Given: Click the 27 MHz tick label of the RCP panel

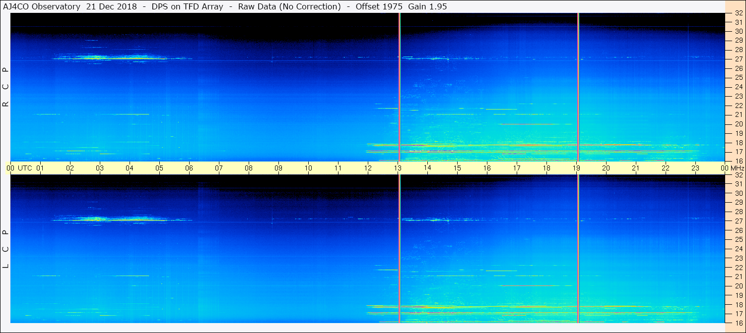Looking at the screenshot, I should [739, 59].
